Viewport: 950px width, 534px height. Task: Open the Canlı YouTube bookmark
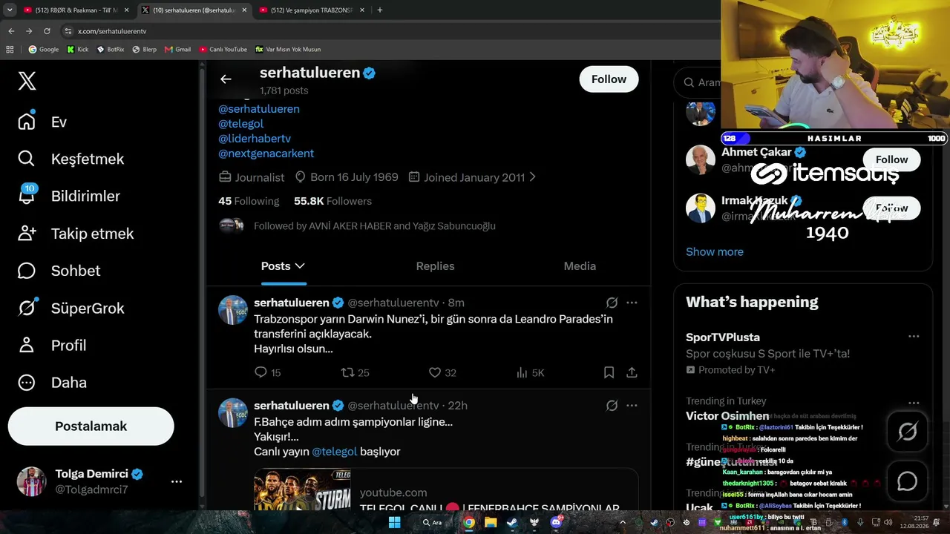coord(223,50)
